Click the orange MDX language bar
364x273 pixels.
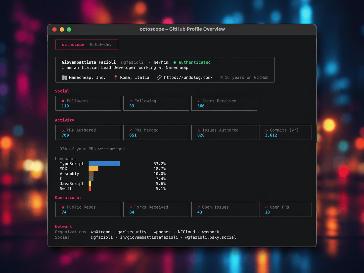(x=93, y=169)
